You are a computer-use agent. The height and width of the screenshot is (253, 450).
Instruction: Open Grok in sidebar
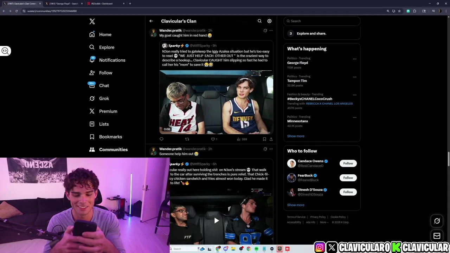pos(99,98)
